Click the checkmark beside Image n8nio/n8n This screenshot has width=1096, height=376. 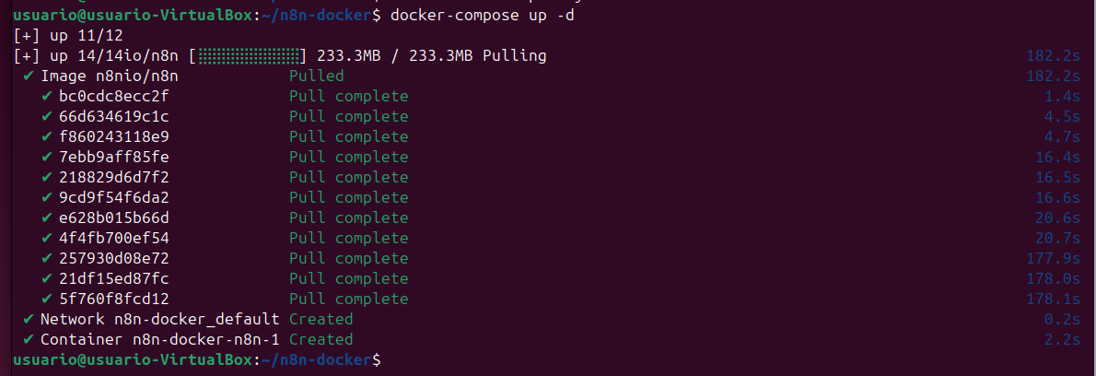pos(29,76)
